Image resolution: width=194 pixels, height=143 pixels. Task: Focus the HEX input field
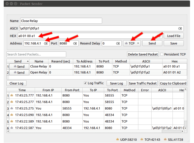click(x=90, y=36)
